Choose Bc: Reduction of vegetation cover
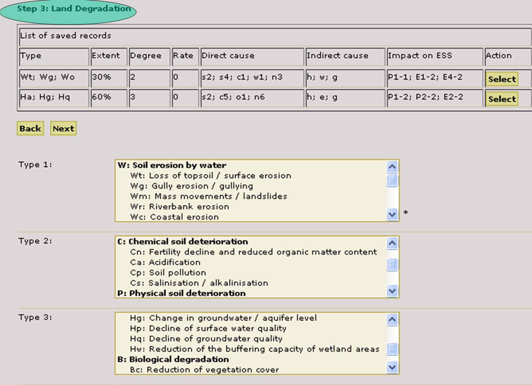Viewport: 532px width, 385px height. pos(204,370)
